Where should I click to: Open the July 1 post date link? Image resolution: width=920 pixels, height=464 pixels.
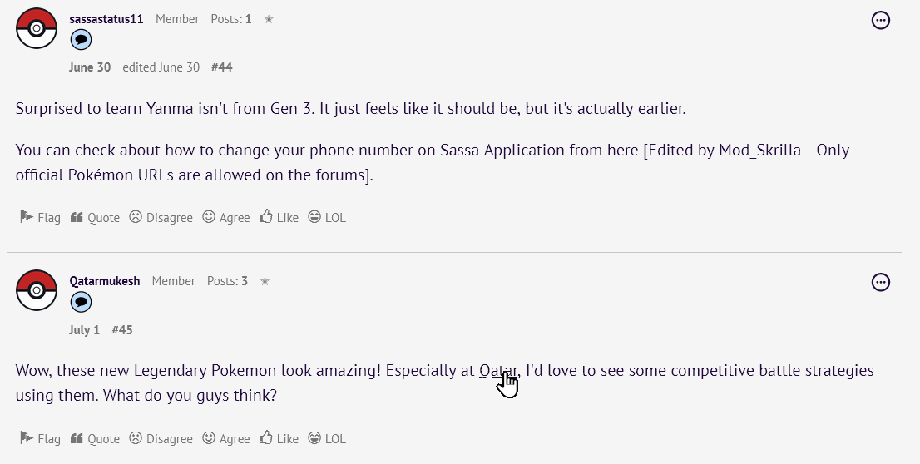point(84,330)
